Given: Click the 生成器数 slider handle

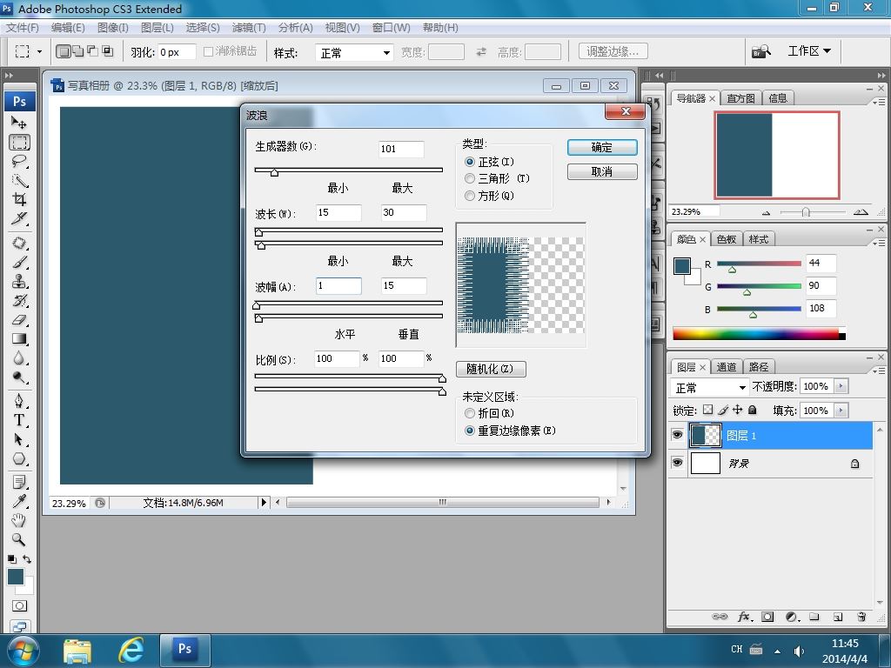Looking at the screenshot, I should 274,172.
